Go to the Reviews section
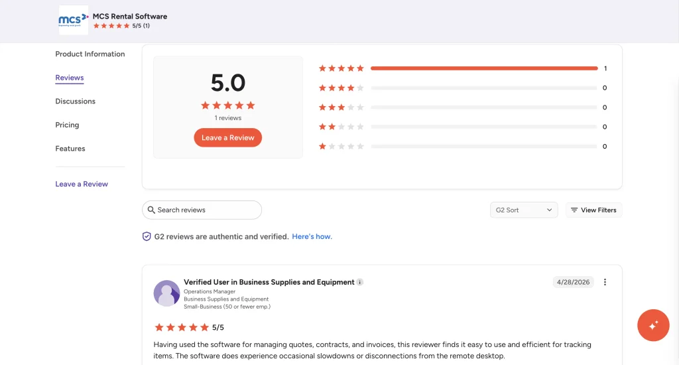Screen dimensions: 679x365 [69, 78]
